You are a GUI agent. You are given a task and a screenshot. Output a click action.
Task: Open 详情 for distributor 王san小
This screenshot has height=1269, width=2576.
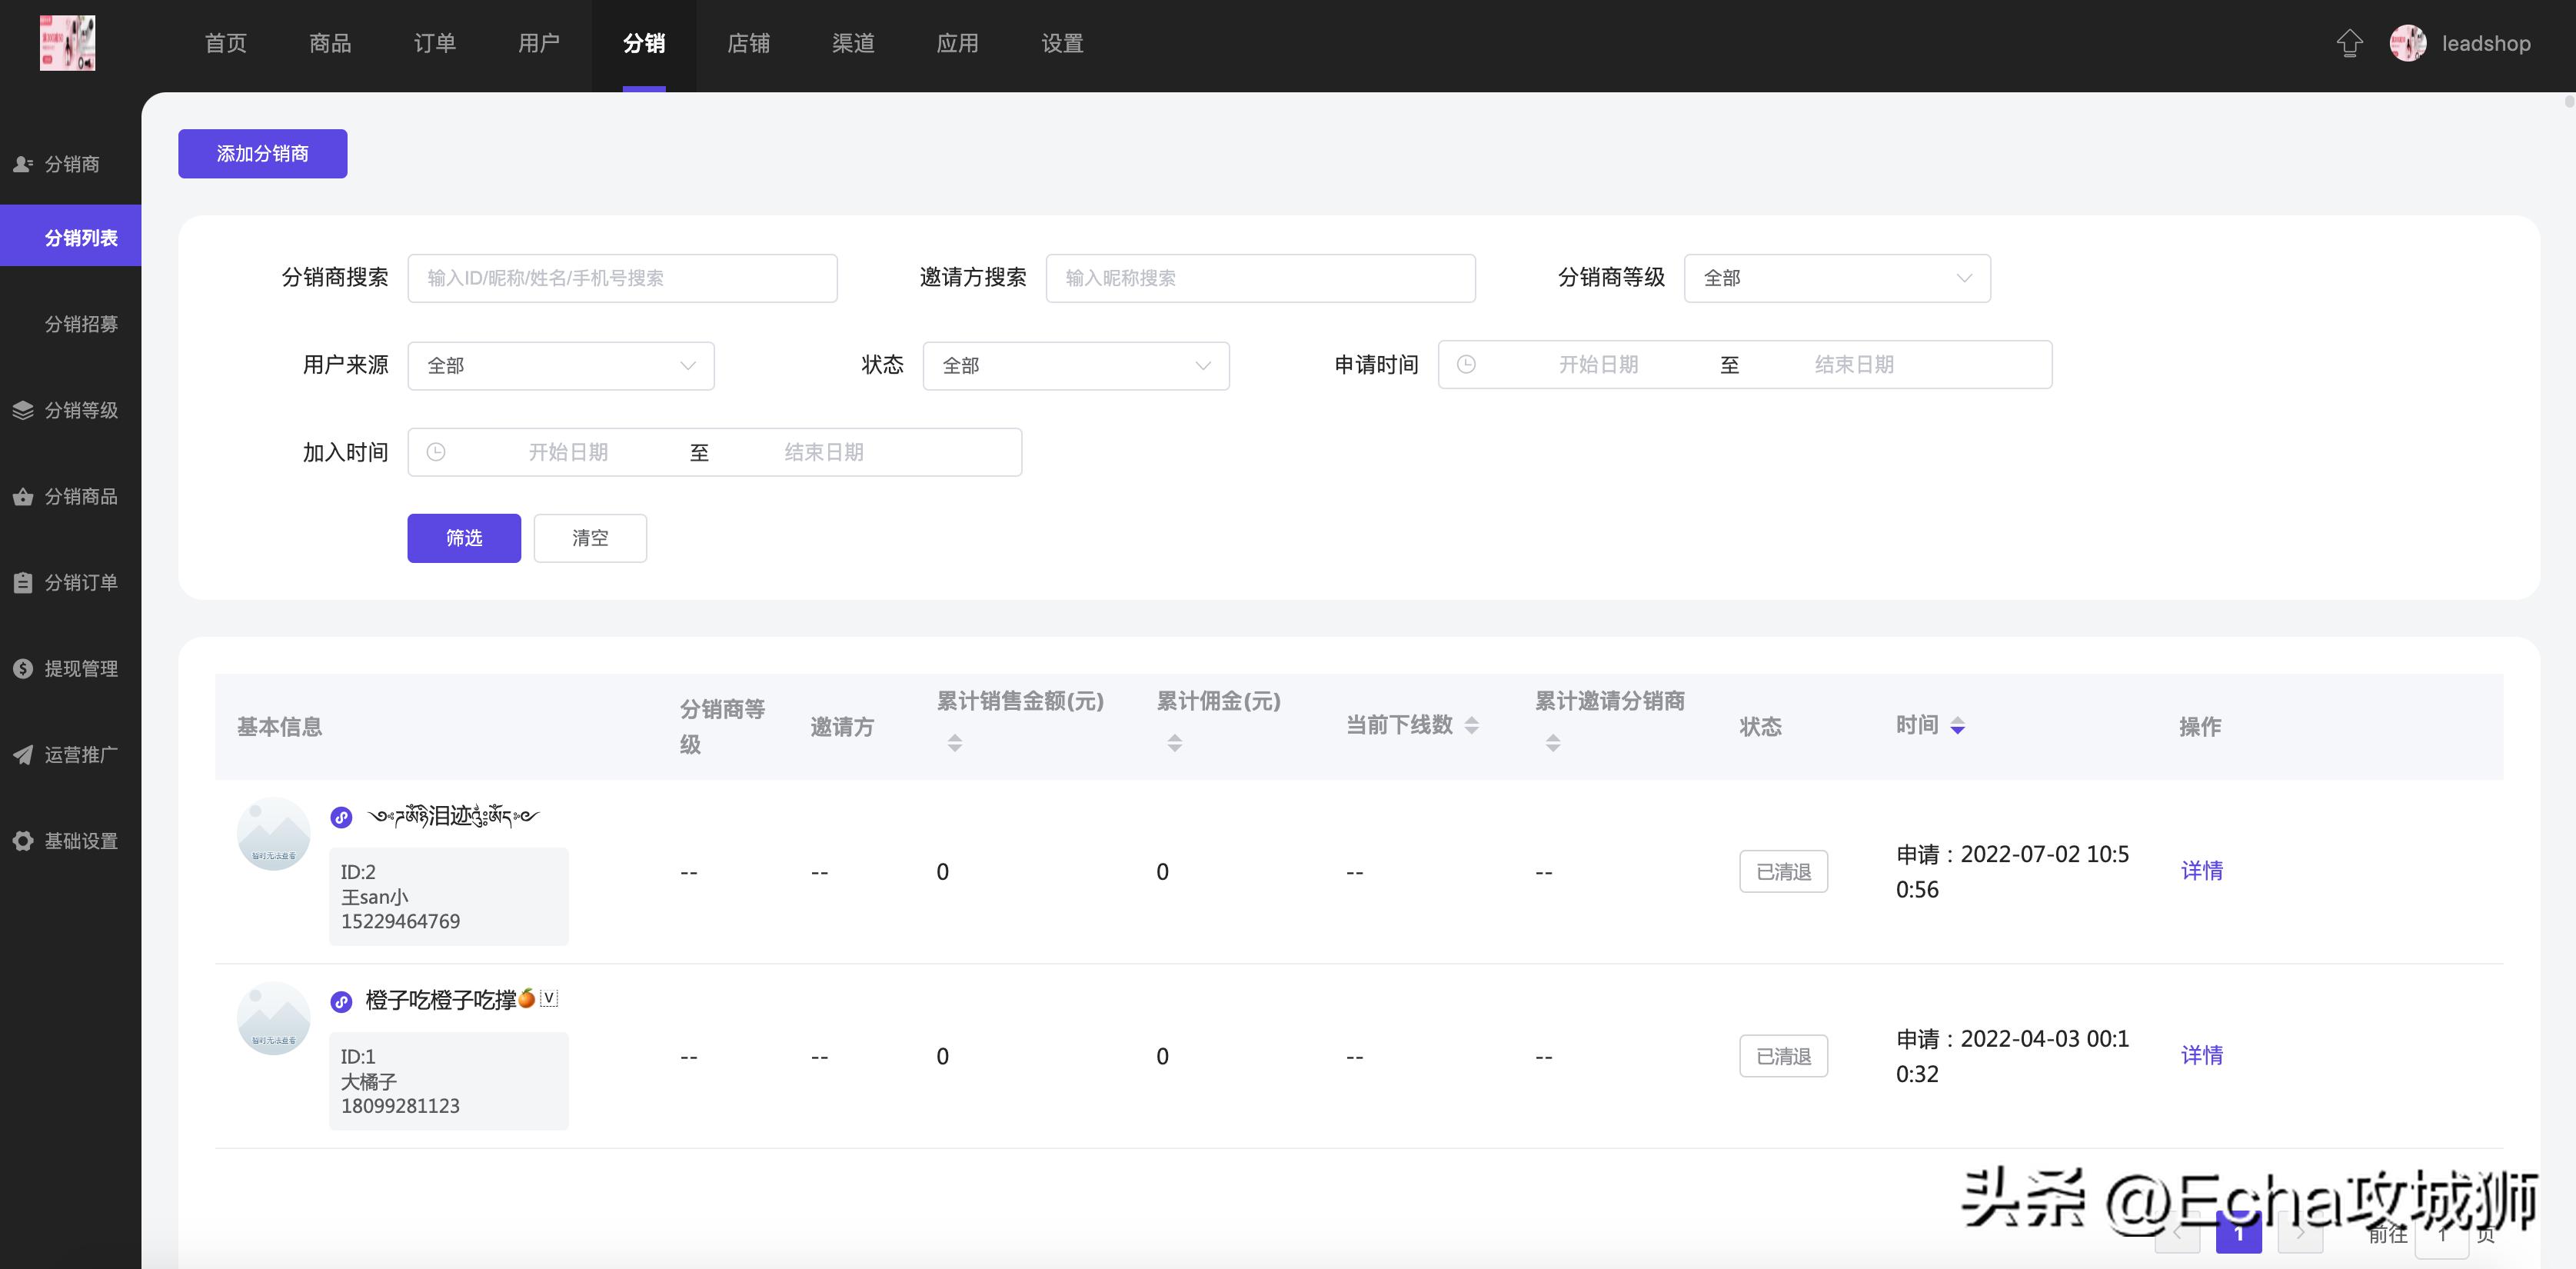point(2201,871)
